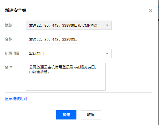The image size is (159, 125).
Task: Click the 备注 remarks text area
Action: tap(66, 77)
